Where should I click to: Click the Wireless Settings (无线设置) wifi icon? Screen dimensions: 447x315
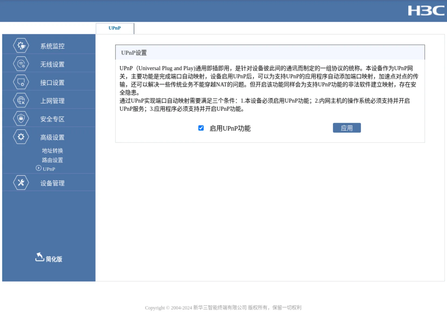tap(21, 64)
